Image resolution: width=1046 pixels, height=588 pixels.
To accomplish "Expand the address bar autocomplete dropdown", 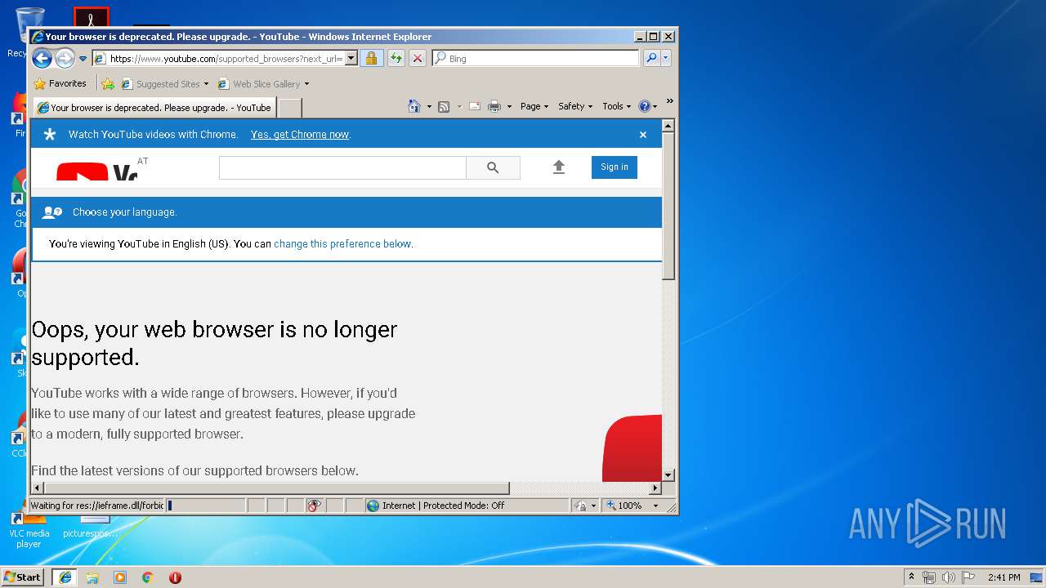I will (351, 58).
